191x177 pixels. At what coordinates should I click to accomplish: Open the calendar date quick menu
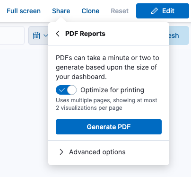click(39, 35)
